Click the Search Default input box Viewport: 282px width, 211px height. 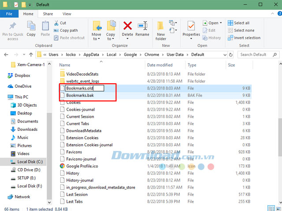[256, 55]
